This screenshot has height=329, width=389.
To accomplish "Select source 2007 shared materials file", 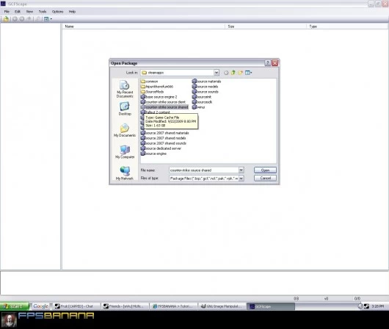I will [x=165, y=133].
